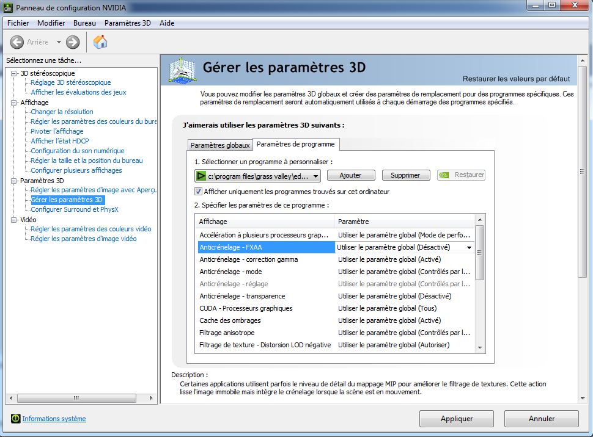Open the Modifier menu
Image resolution: width=593 pixels, height=437 pixels.
pos(51,23)
